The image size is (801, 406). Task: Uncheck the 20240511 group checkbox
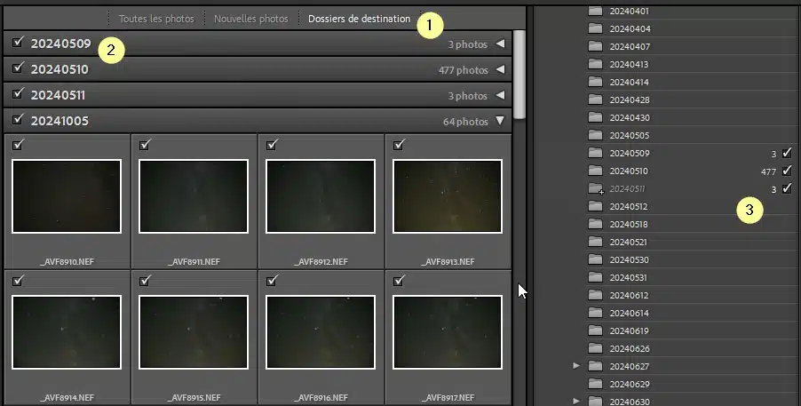click(x=18, y=93)
